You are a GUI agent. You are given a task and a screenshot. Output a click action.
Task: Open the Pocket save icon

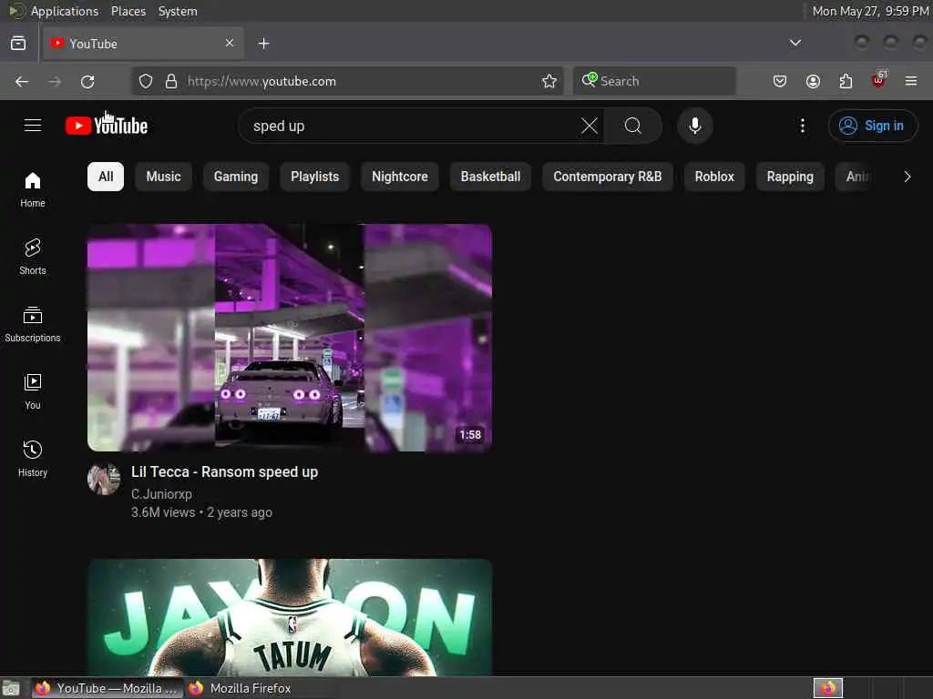coord(780,81)
